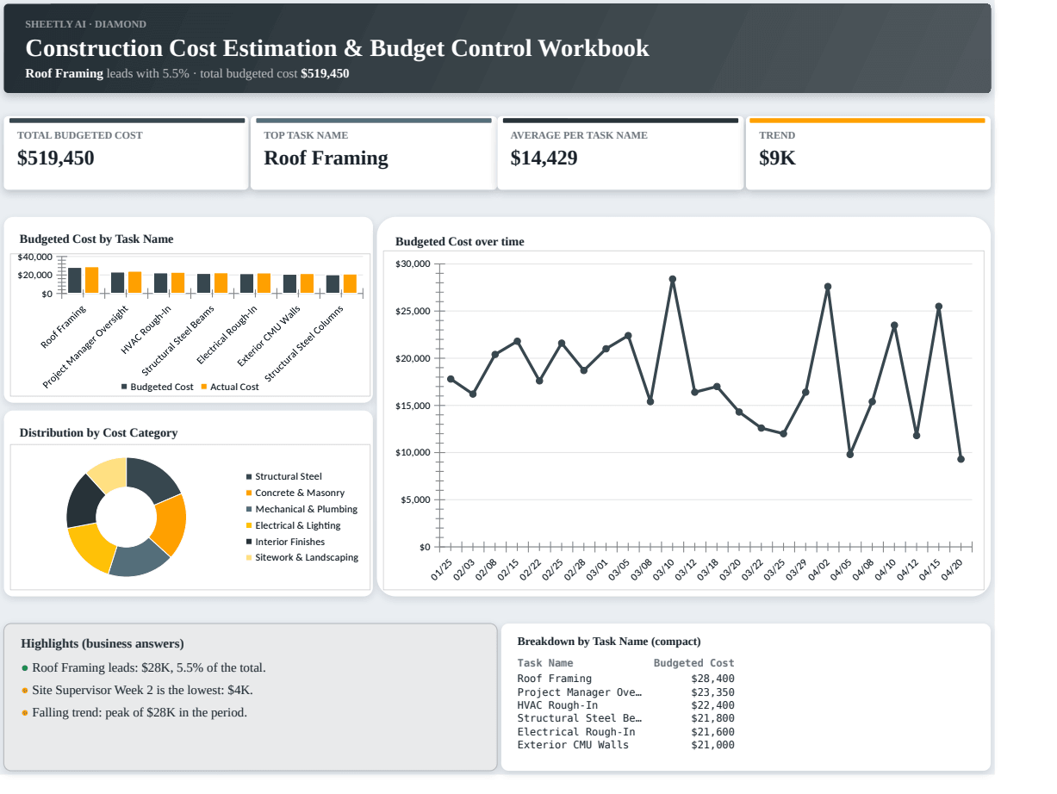Select the 04/05 low data point on line chart

(x=850, y=455)
